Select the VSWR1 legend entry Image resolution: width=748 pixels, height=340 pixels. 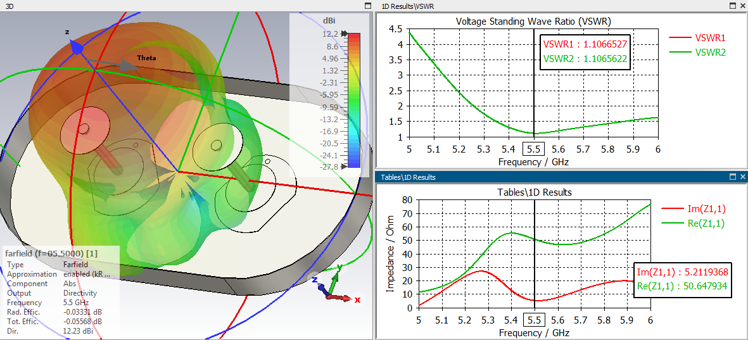click(x=697, y=37)
